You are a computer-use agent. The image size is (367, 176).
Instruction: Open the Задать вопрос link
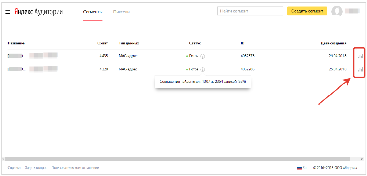pyautogui.click(x=36, y=167)
